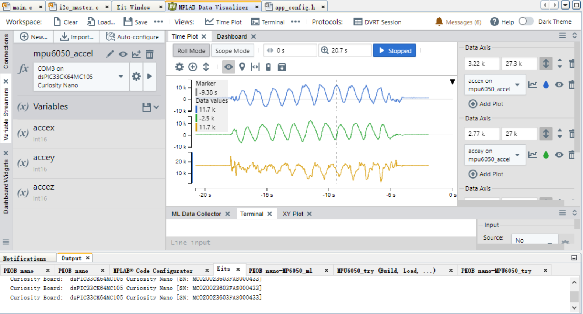
Task: Plot mpu6050_accel variables with chart icon
Action: tap(136, 54)
